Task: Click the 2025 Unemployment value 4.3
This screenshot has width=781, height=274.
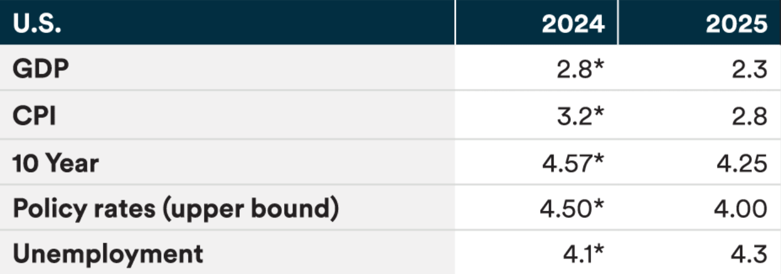Action: [750, 254]
